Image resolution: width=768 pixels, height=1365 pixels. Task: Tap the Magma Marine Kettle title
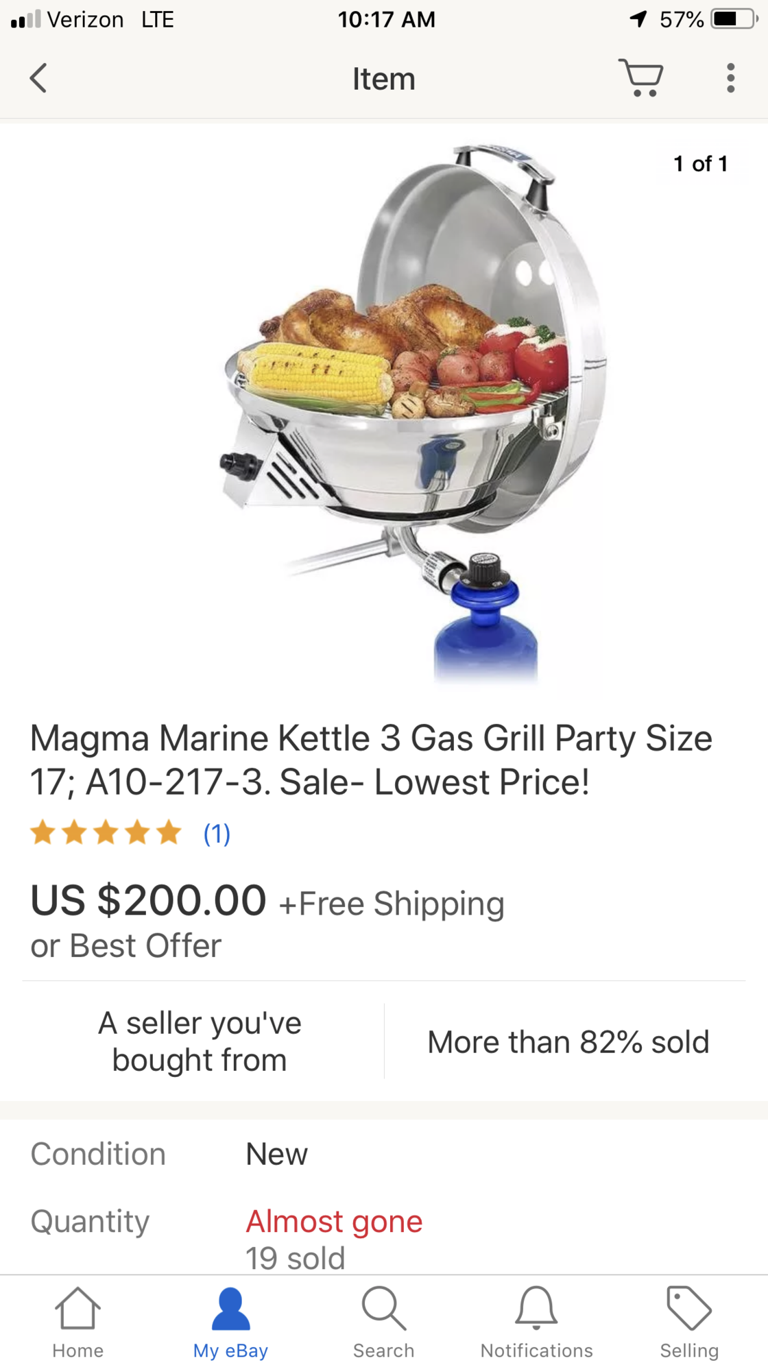click(x=371, y=760)
